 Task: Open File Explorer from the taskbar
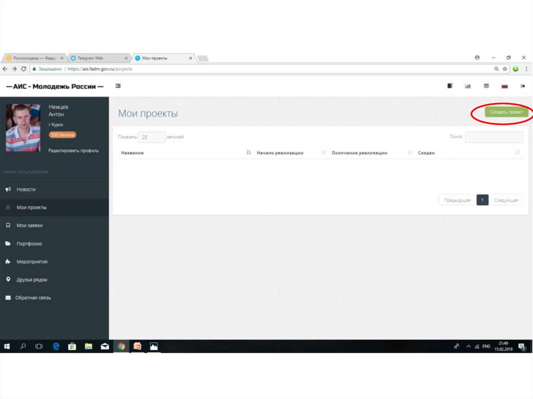[x=88, y=346]
